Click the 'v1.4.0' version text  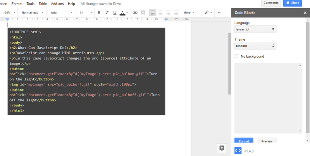pyautogui.click(x=249, y=151)
